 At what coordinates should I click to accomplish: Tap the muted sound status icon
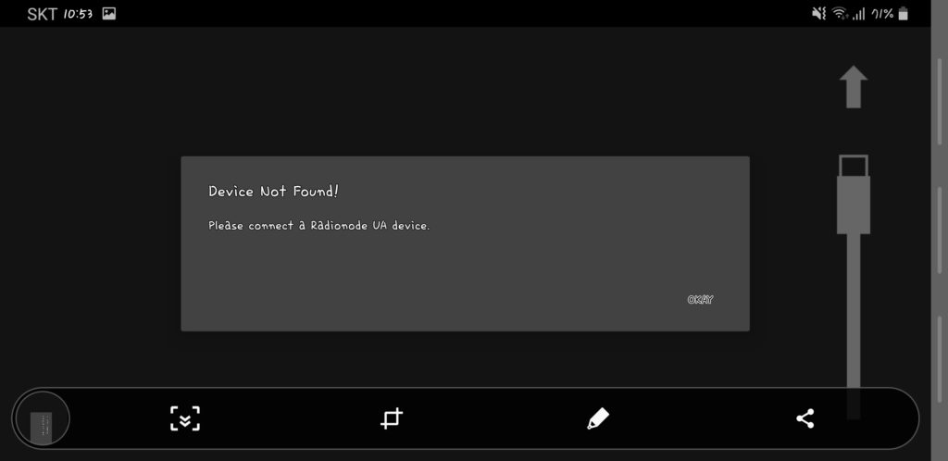tap(818, 13)
